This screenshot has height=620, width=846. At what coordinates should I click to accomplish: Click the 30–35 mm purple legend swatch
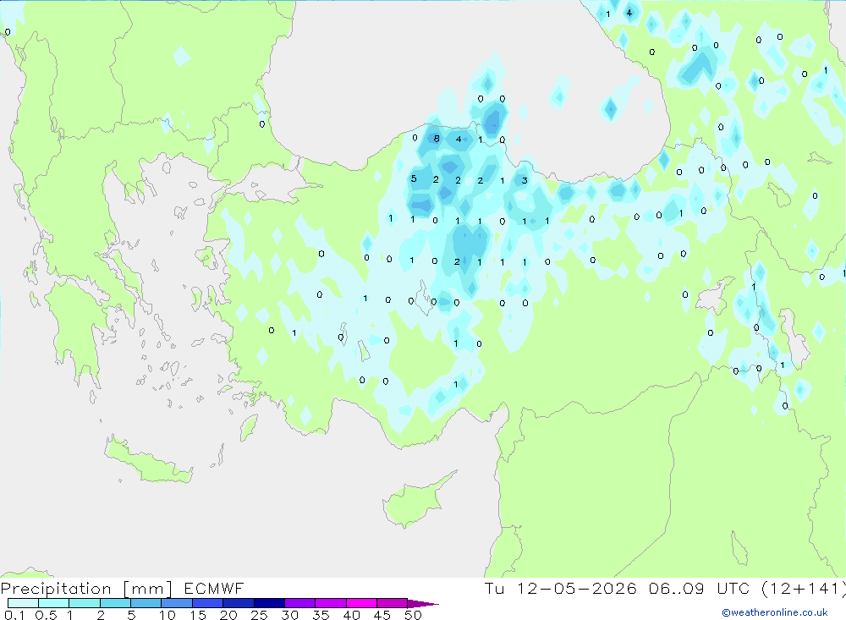(299, 603)
